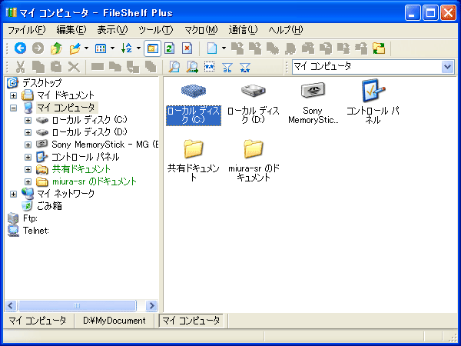461x346 pixels.
Task: Refresh the file list with green arrows icon
Action: click(x=170, y=48)
